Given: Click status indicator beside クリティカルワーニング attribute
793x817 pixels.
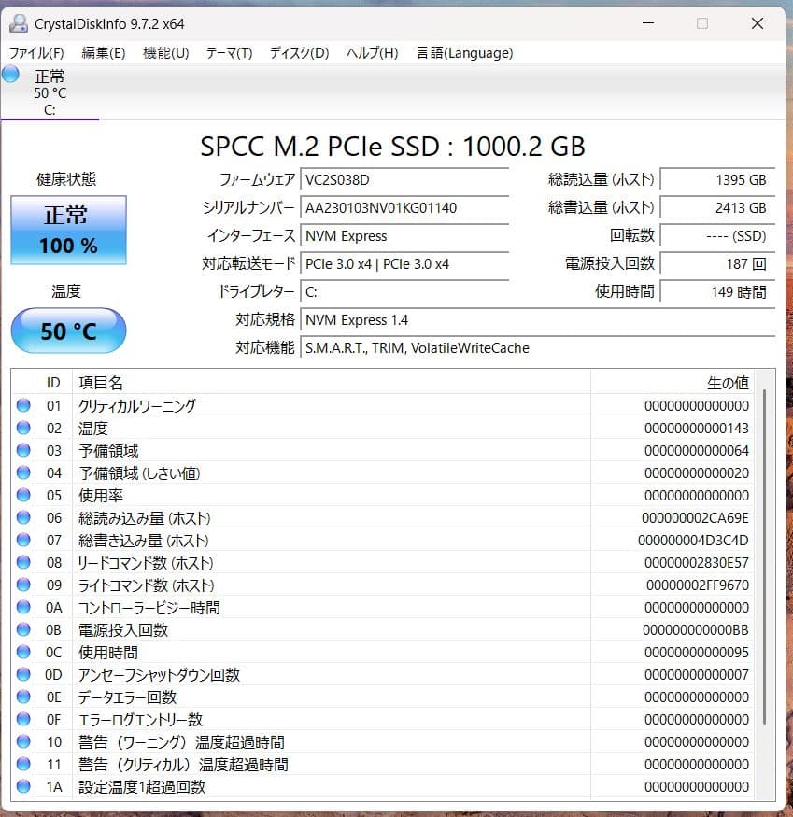Looking at the screenshot, I should [23, 405].
